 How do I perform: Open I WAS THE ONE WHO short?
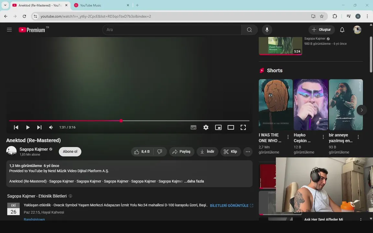pos(276,105)
